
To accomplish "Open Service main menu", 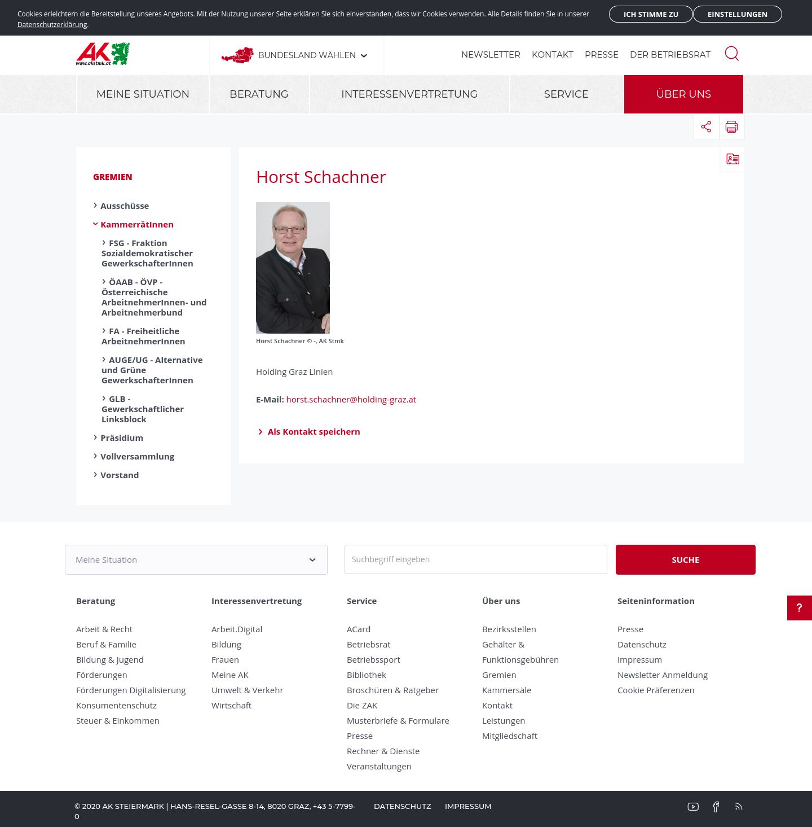I will [x=566, y=94].
